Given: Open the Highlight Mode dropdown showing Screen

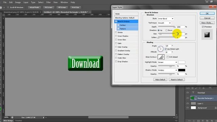Looking at the screenshot, I should [x=167, y=62].
